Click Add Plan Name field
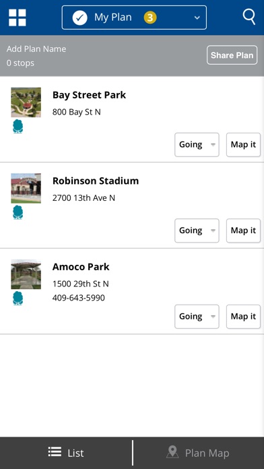The height and width of the screenshot is (469, 264). pyautogui.click(x=36, y=49)
